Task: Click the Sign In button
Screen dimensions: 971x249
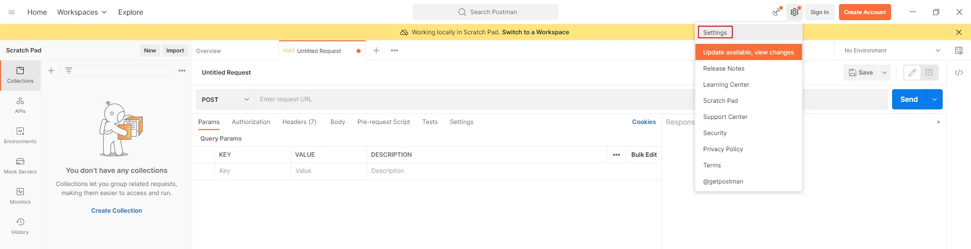Action: pyautogui.click(x=819, y=12)
